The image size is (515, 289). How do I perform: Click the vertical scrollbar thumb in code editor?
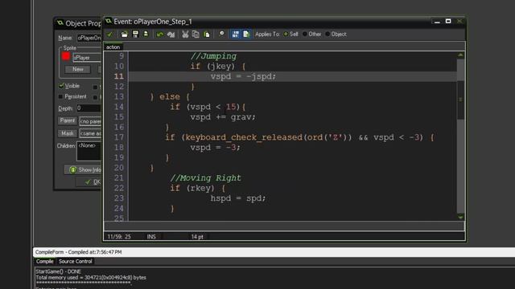460,100
